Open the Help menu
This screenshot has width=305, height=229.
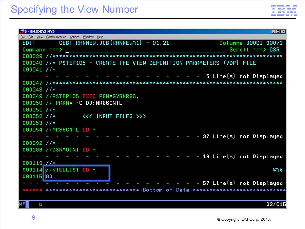point(100,37)
